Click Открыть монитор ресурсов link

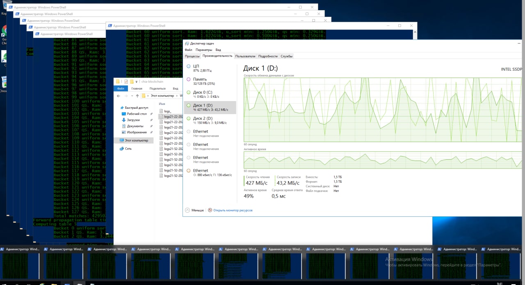(232, 210)
